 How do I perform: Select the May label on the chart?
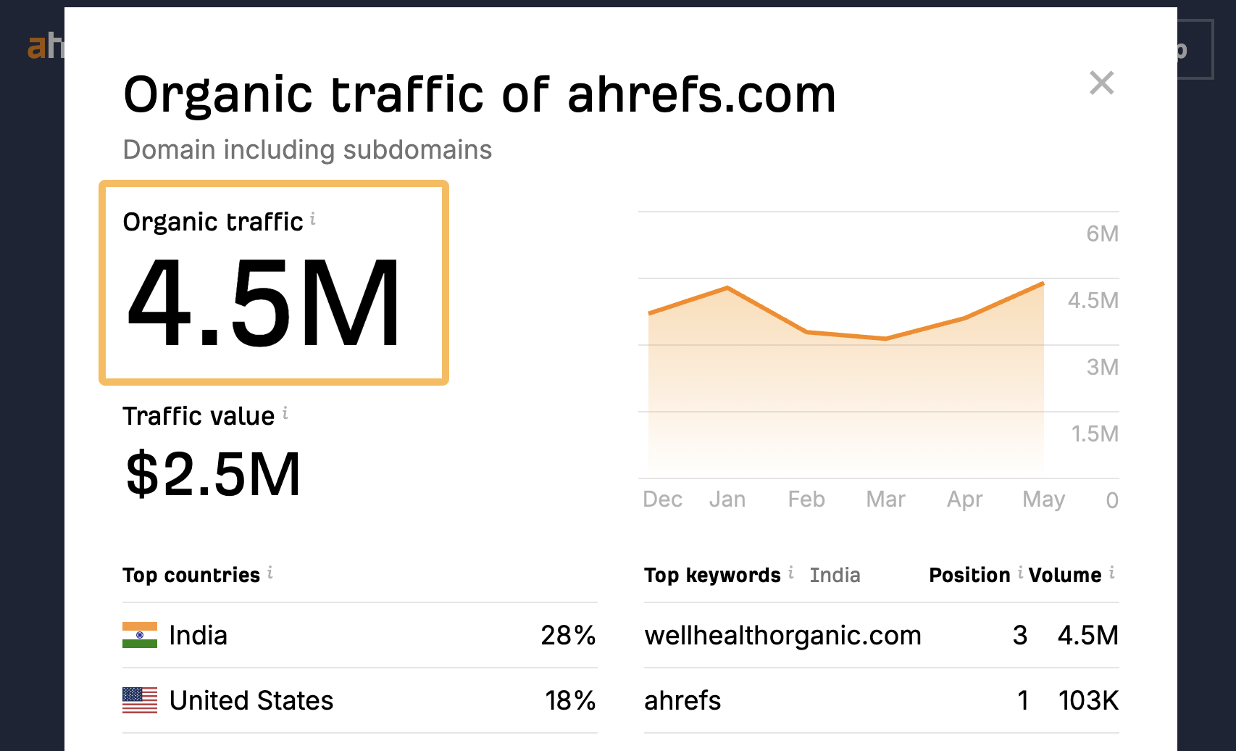click(1043, 499)
